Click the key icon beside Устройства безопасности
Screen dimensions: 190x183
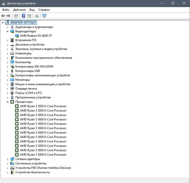tap(12, 172)
